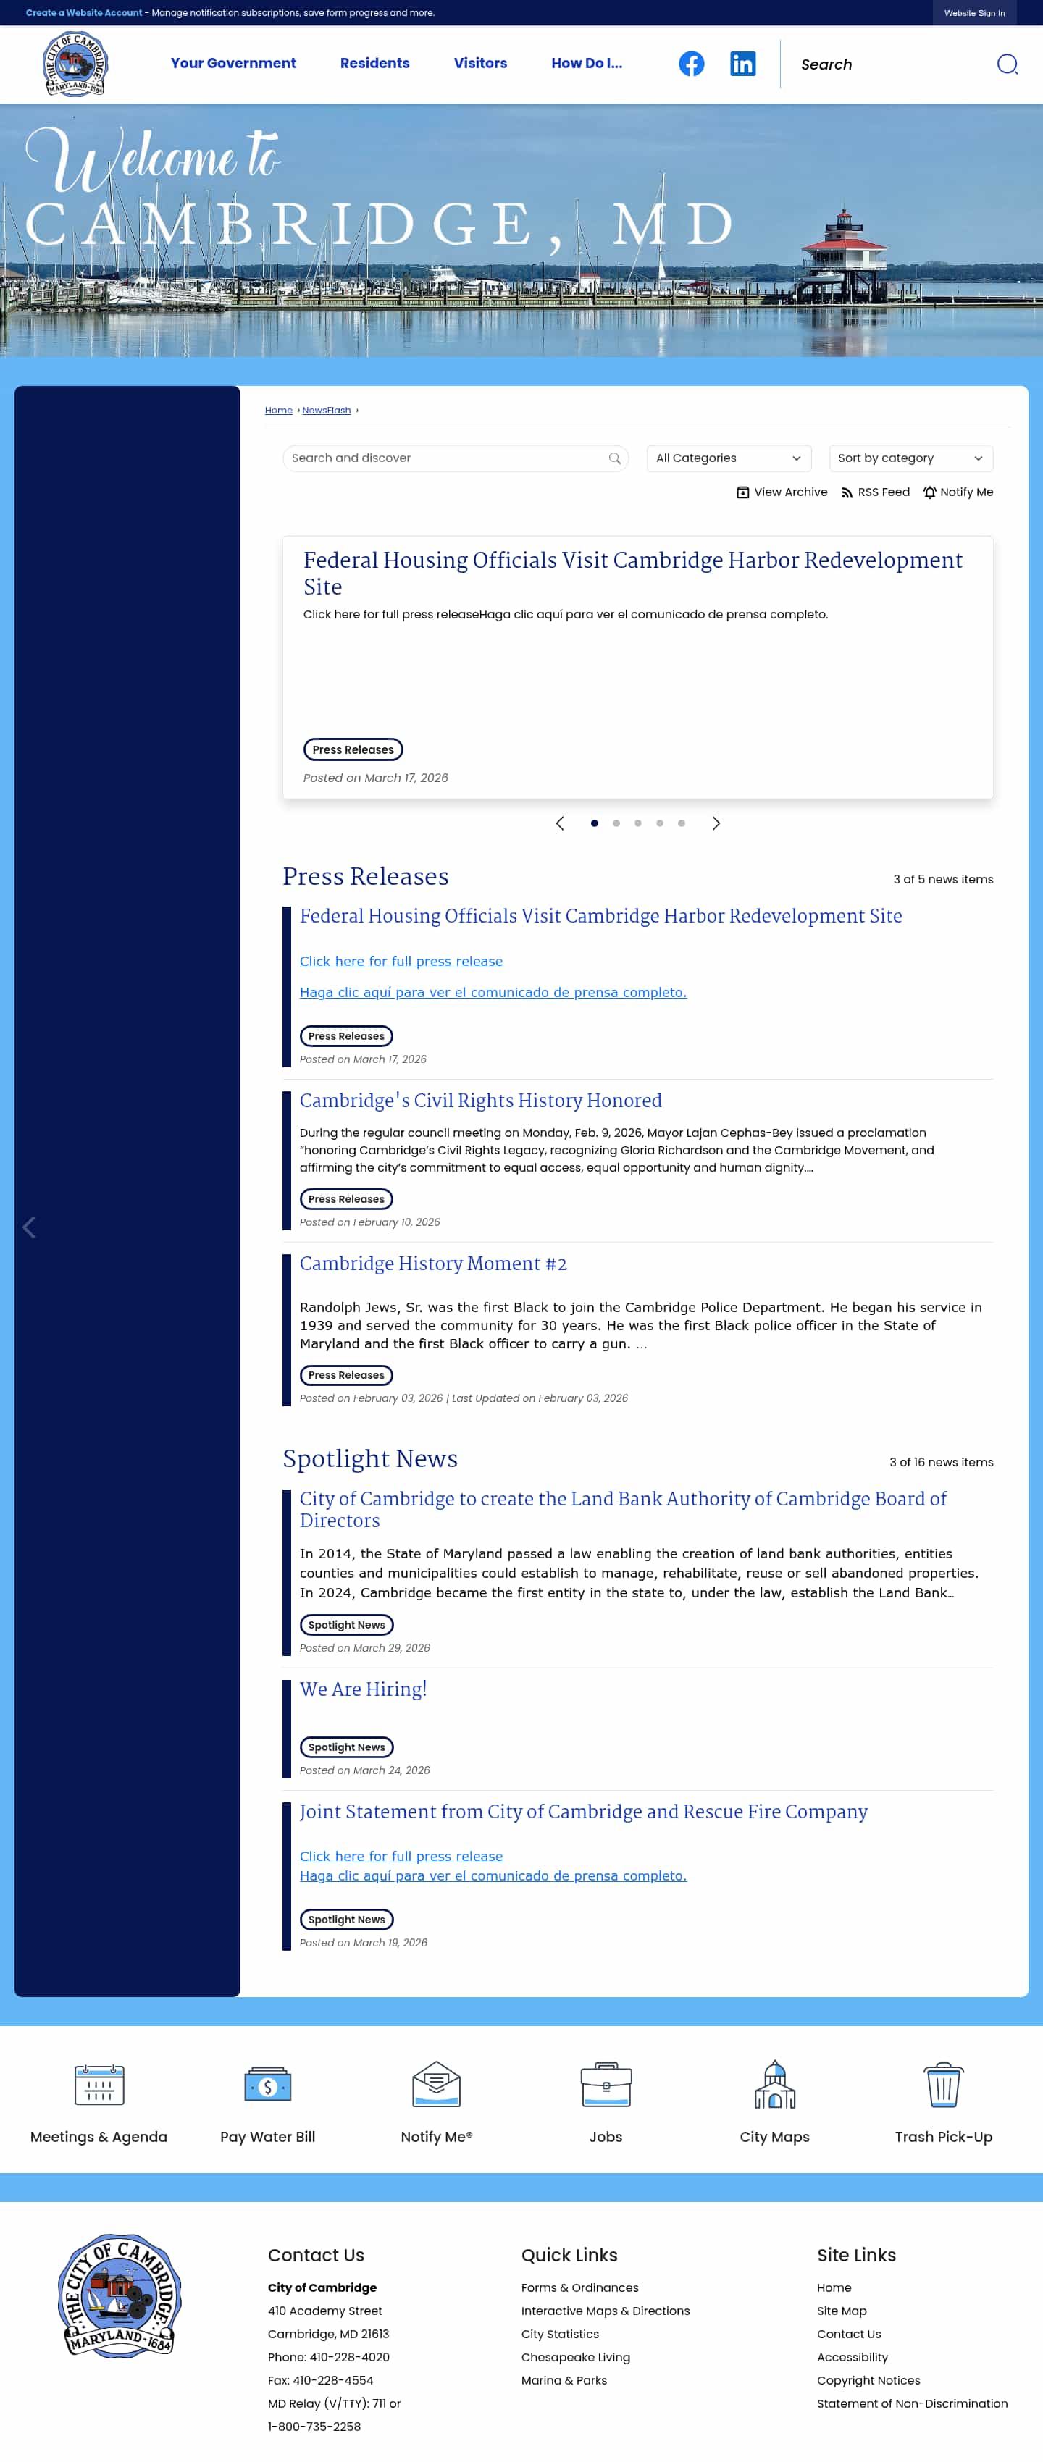Open Pay Water Bill icon
The width and height of the screenshot is (1043, 2462).
tap(268, 2083)
